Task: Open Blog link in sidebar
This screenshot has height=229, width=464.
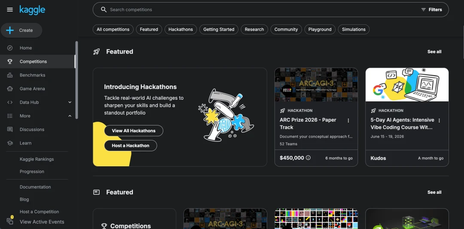Action: pos(24,199)
